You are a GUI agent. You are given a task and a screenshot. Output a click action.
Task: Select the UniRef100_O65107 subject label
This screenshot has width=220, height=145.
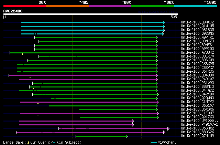click(197, 106)
